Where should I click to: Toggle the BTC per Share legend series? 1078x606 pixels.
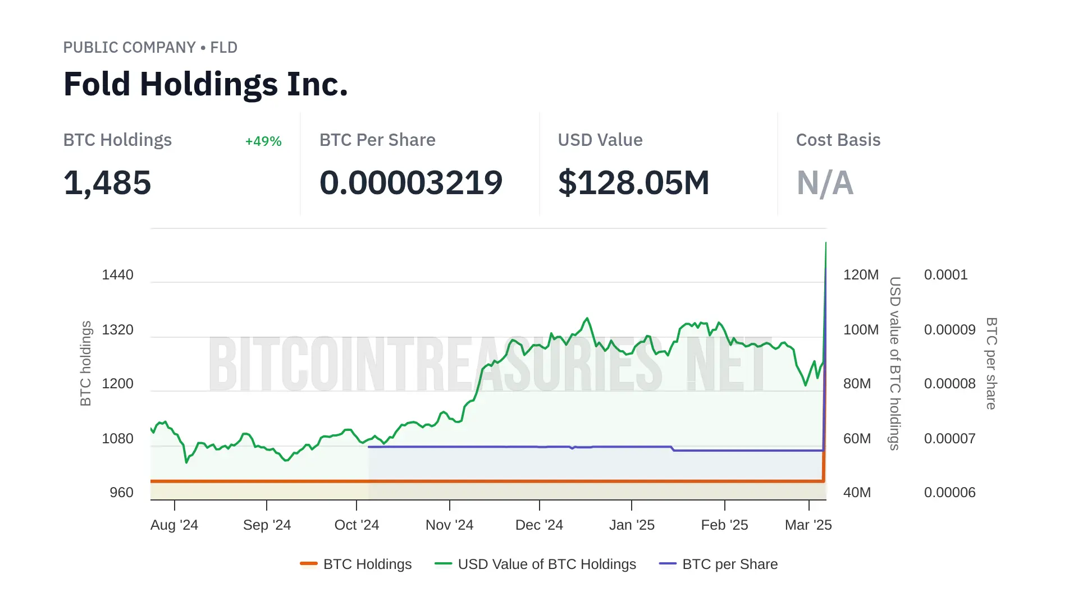tap(729, 564)
